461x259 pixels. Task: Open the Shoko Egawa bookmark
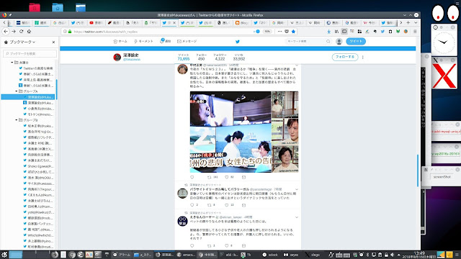point(38,166)
